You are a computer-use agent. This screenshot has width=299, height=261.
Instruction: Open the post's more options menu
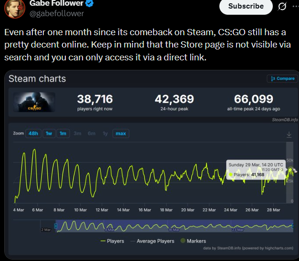[x=296, y=7]
